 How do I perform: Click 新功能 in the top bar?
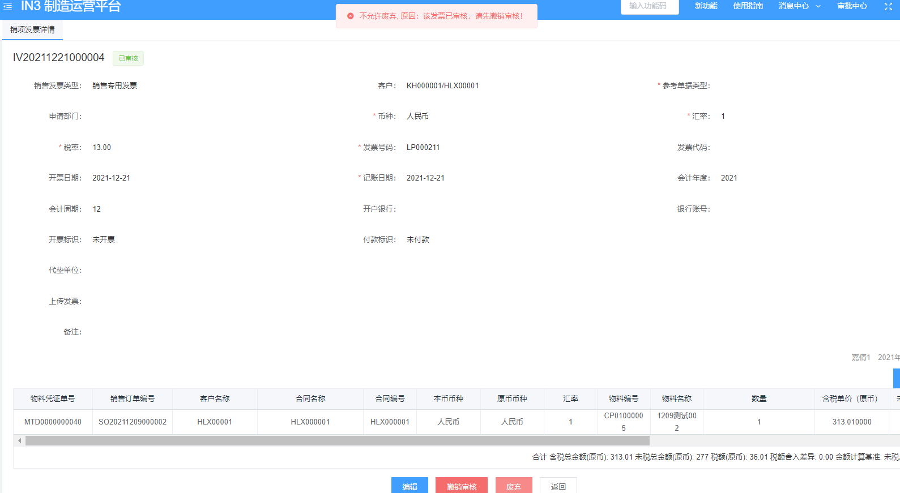tap(706, 6)
